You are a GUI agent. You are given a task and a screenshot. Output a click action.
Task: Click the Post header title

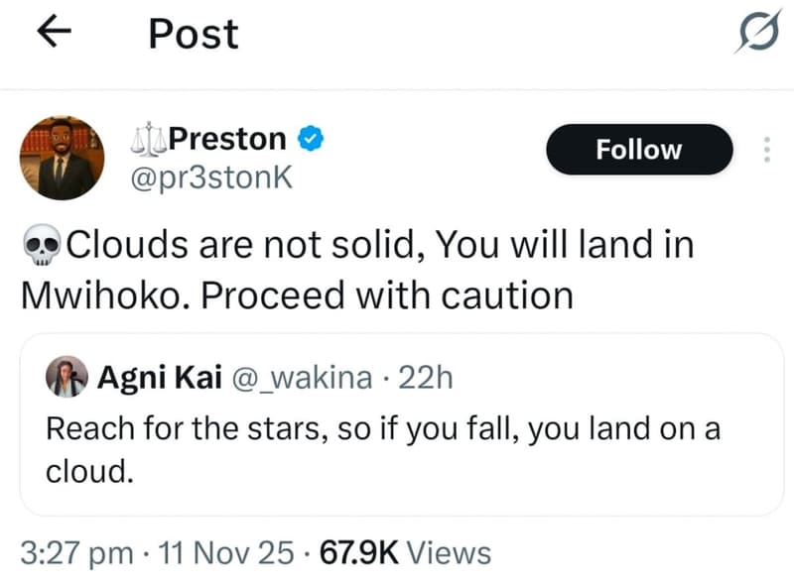[193, 34]
